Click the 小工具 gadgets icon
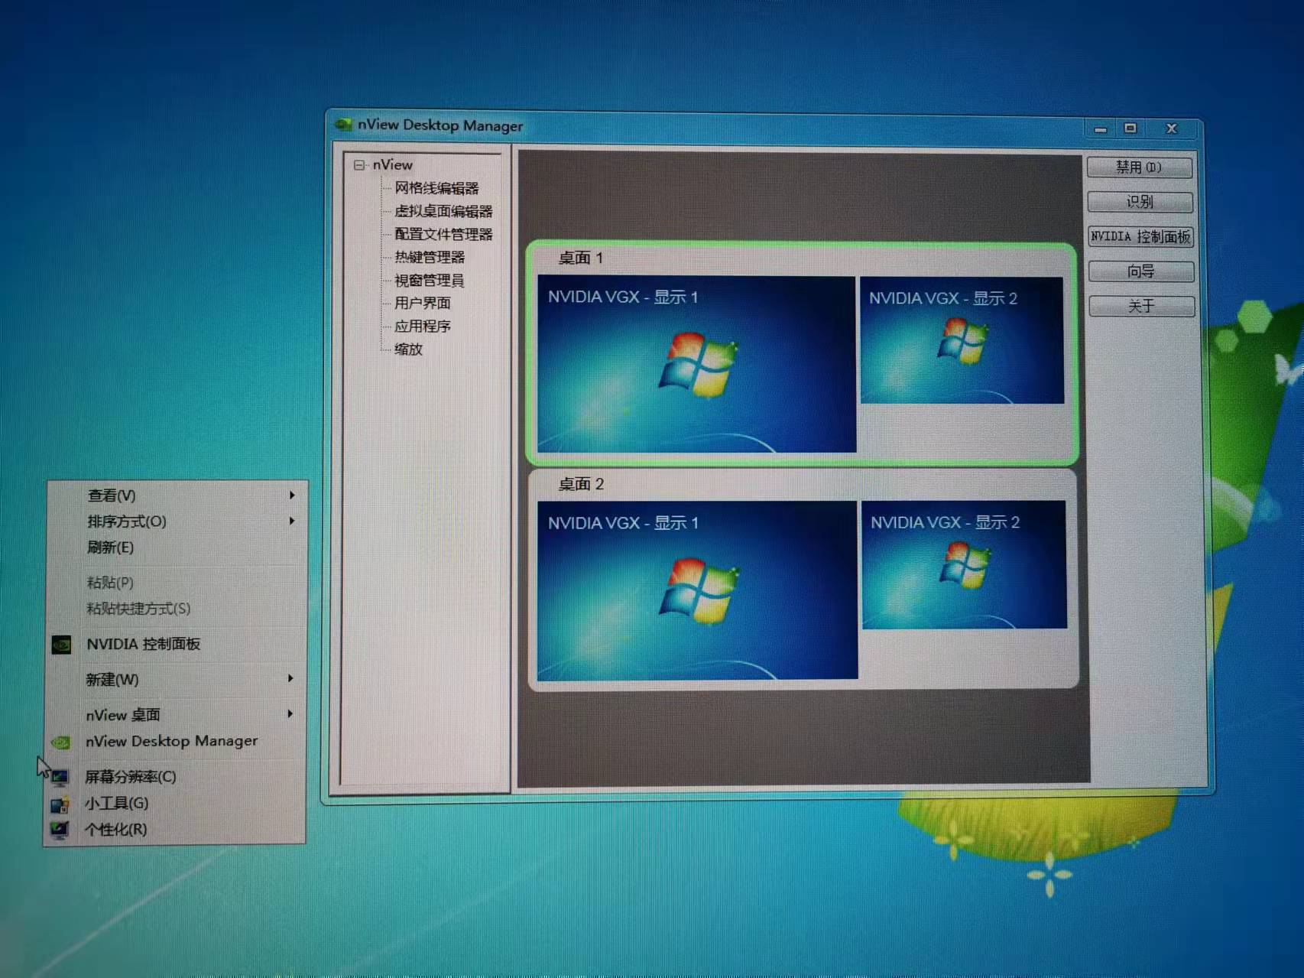The width and height of the screenshot is (1304, 978). pyautogui.click(x=59, y=804)
